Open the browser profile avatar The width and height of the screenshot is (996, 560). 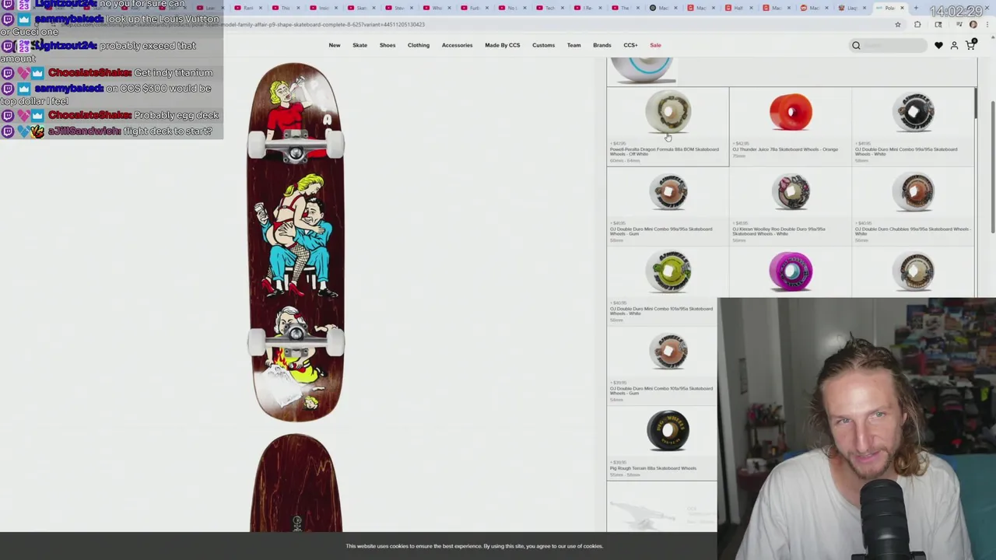pyautogui.click(x=973, y=24)
